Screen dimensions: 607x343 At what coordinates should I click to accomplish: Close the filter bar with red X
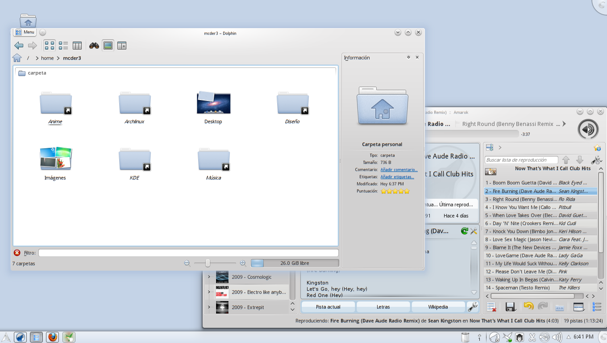(x=17, y=253)
